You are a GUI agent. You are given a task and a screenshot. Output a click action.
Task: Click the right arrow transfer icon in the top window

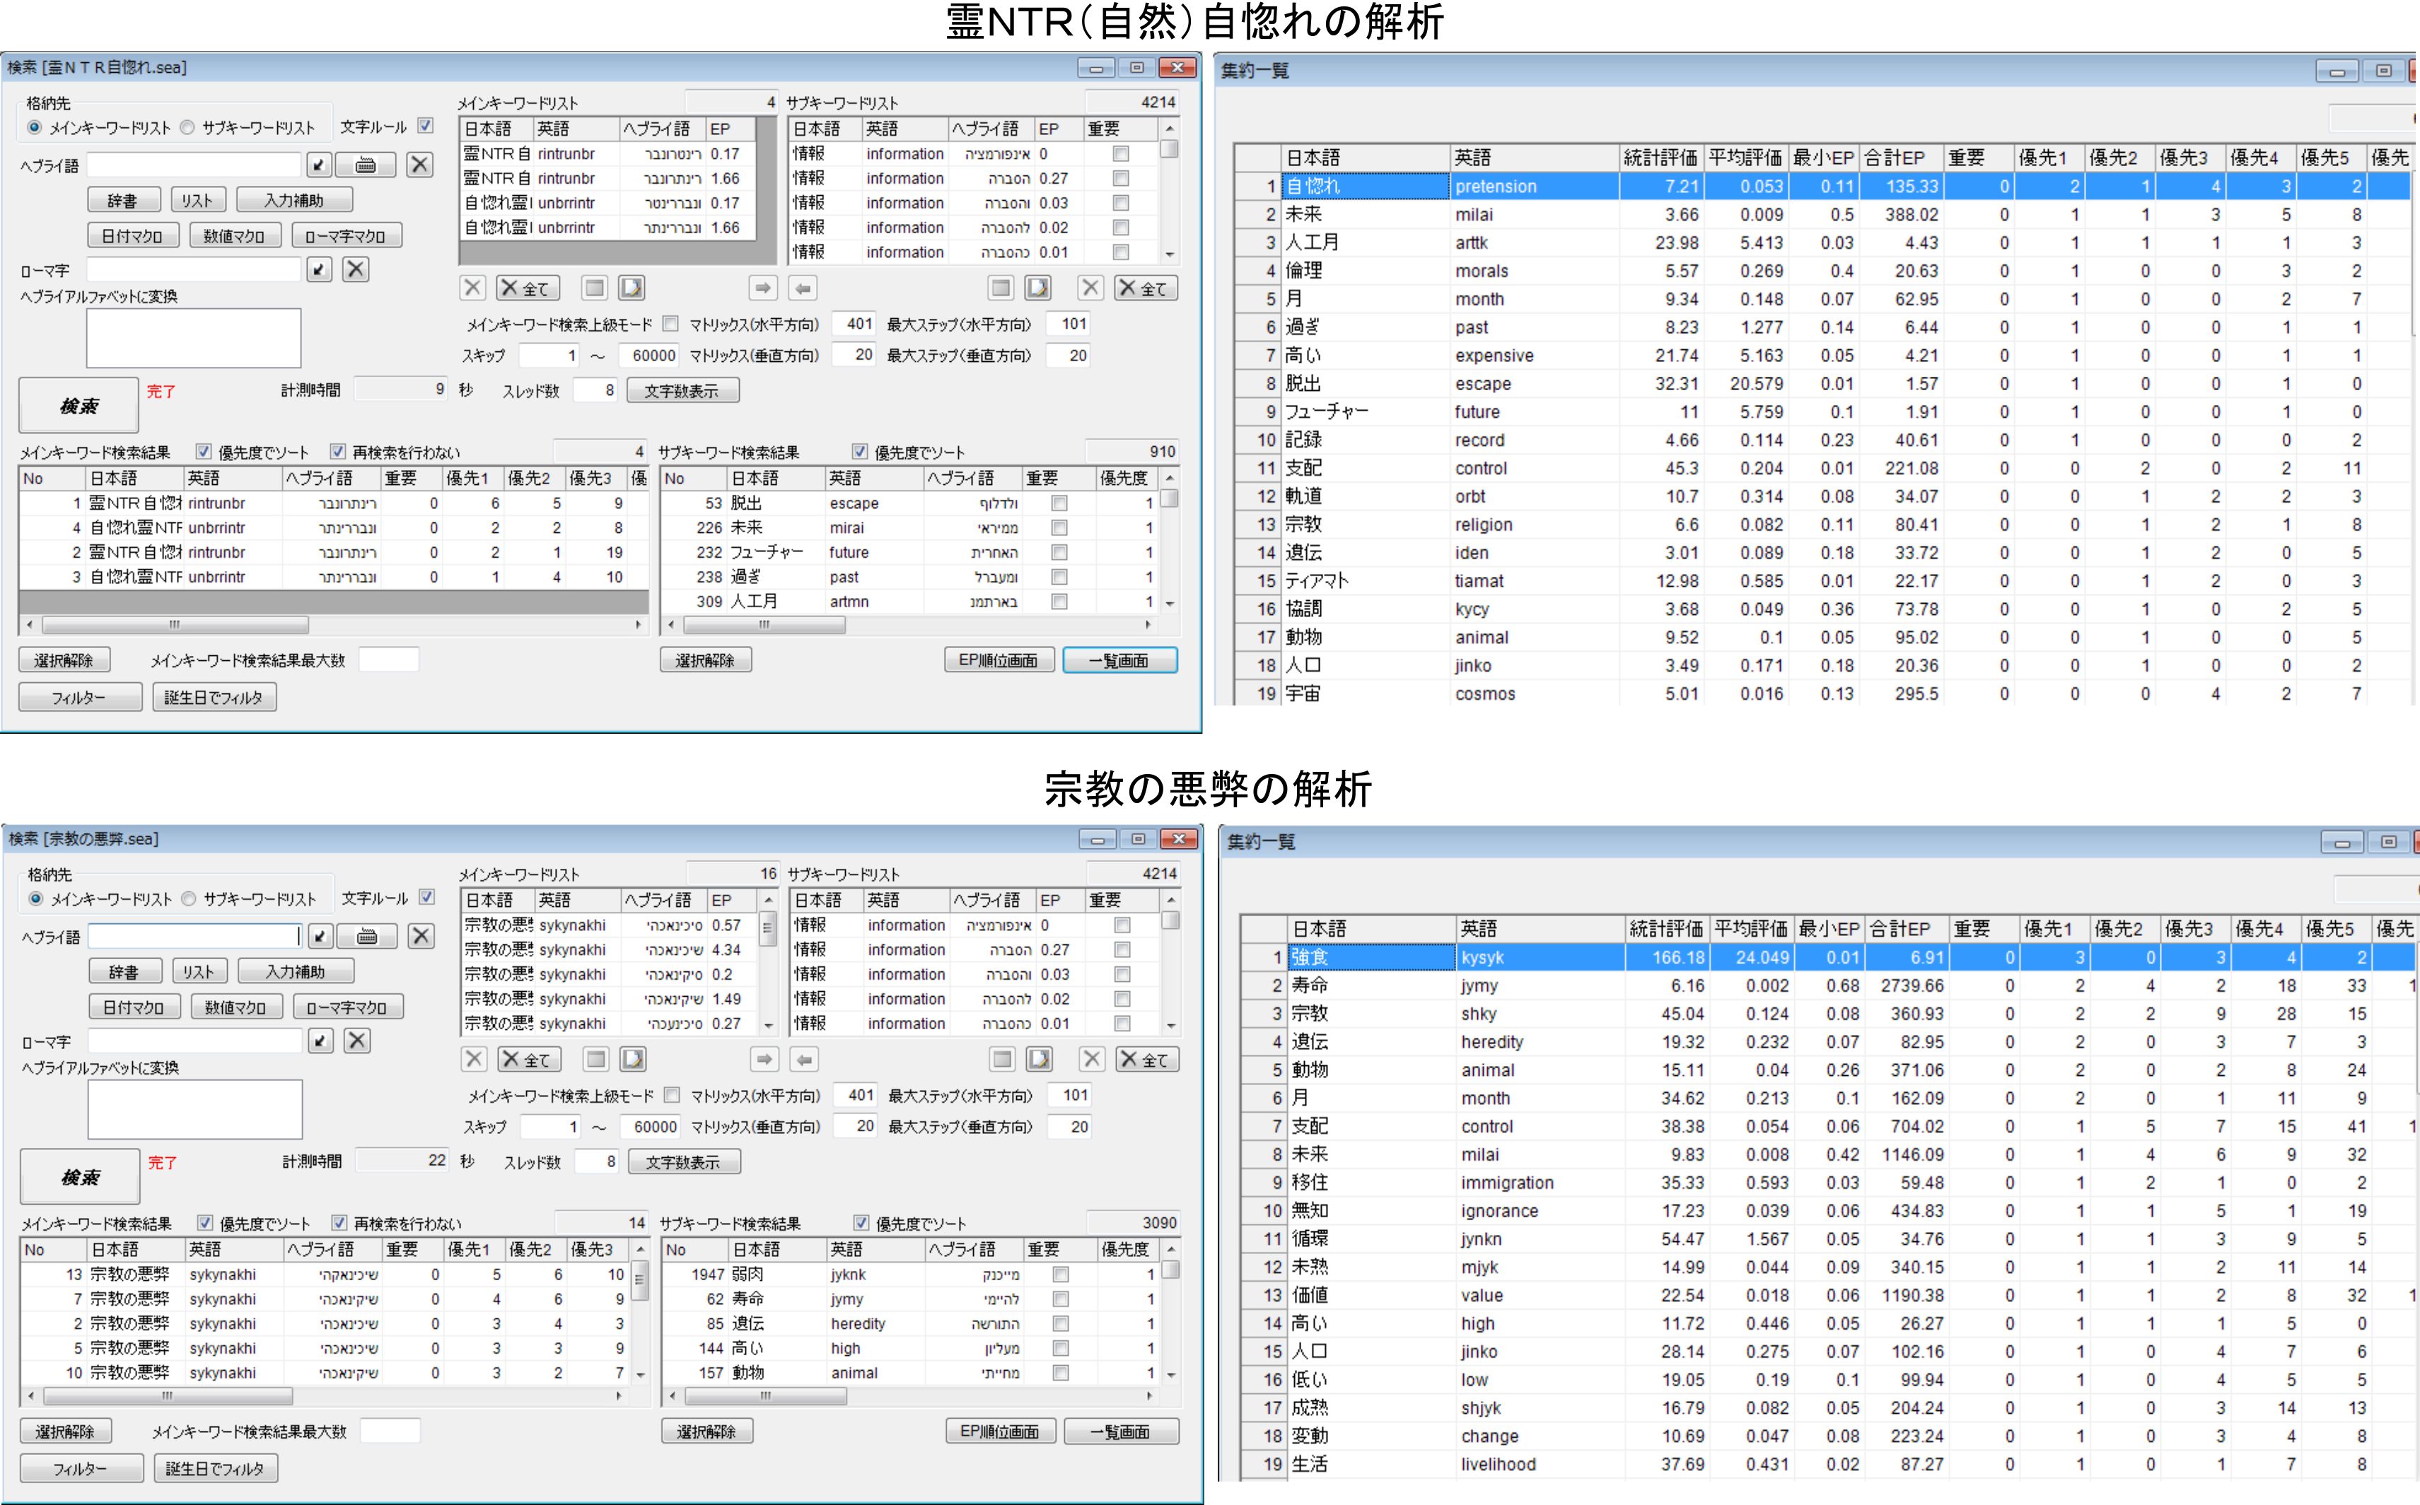click(x=762, y=288)
